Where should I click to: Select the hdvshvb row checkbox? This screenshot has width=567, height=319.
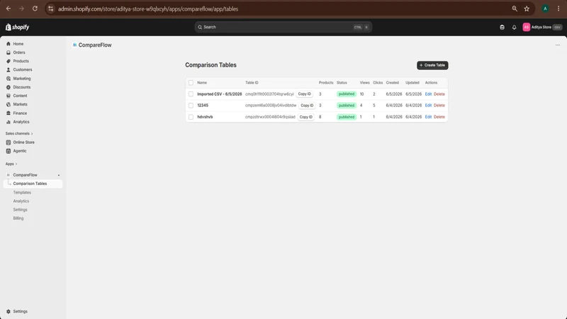tap(191, 117)
